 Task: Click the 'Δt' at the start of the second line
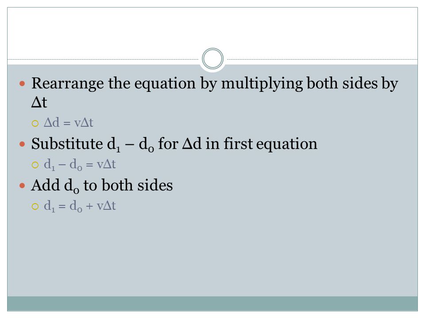pos(39,102)
